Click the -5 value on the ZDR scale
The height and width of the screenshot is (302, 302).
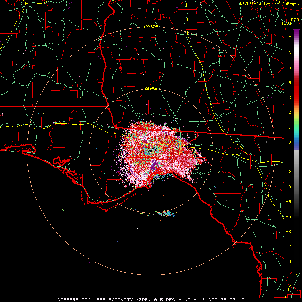[288, 217]
